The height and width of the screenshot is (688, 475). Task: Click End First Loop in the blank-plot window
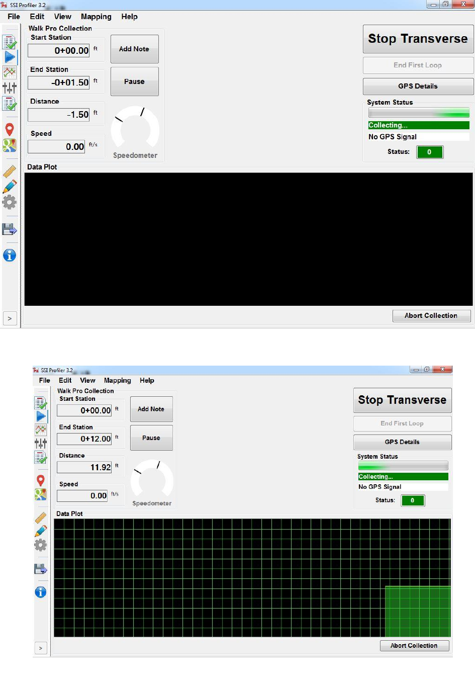coord(418,65)
